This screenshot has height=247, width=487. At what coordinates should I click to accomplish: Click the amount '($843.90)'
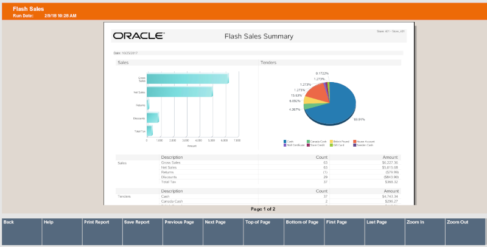[391, 177]
